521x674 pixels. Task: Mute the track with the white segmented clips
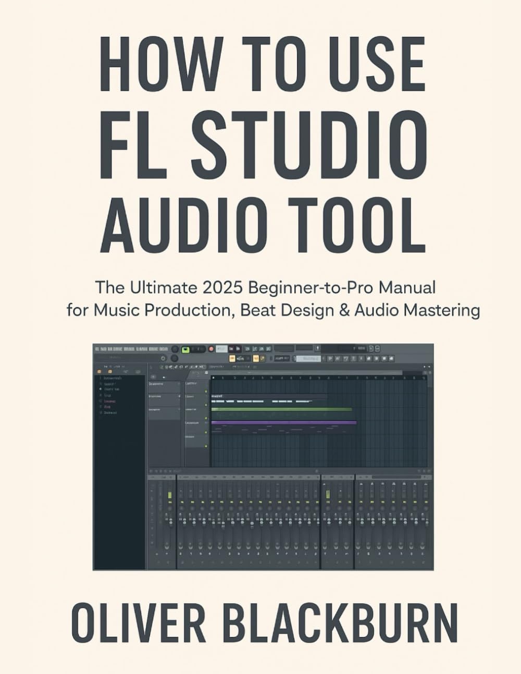tap(206, 405)
